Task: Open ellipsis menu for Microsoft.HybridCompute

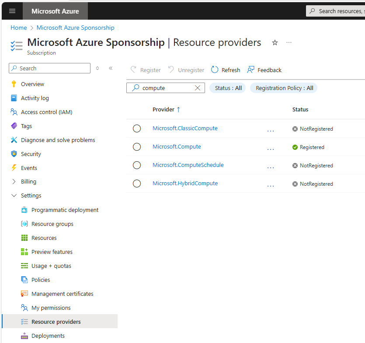Action: [271, 185]
